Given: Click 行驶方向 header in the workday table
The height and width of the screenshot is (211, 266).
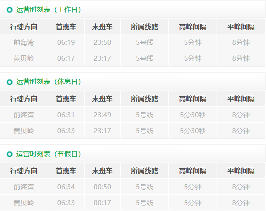Looking at the screenshot, I should (x=24, y=27).
